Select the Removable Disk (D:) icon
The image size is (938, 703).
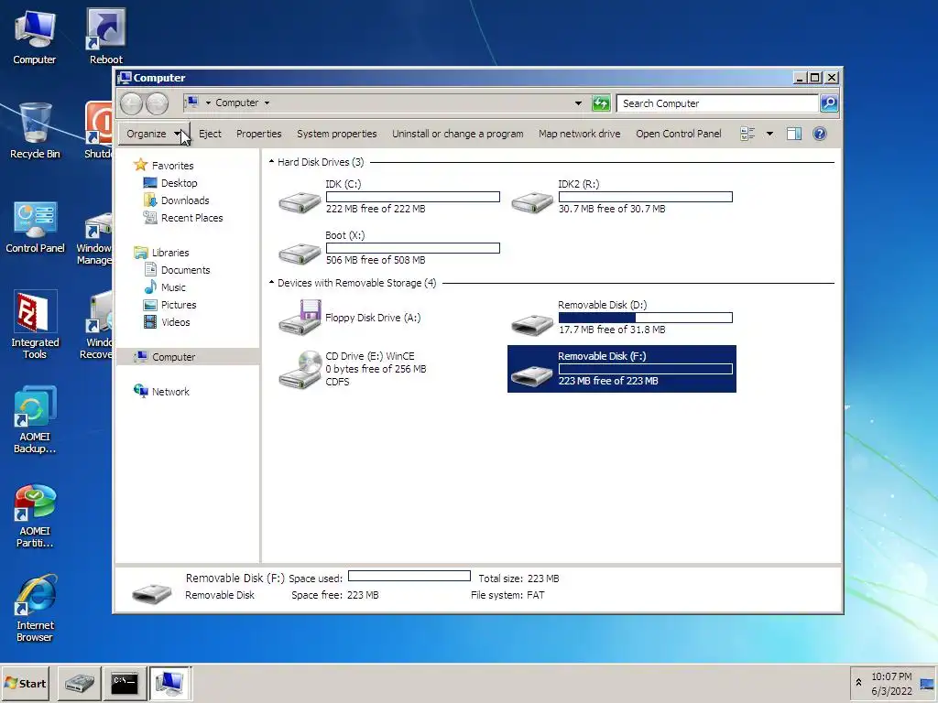click(x=532, y=323)
